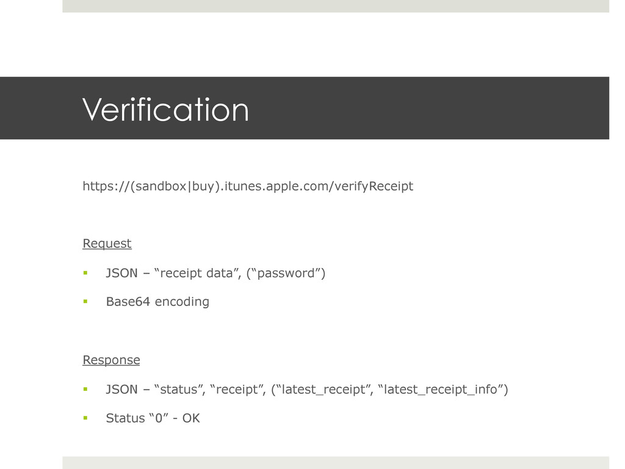Select the underlined Response heading
Image resolution: width=625 pixels, height=469 pixels.
point(111,360)
